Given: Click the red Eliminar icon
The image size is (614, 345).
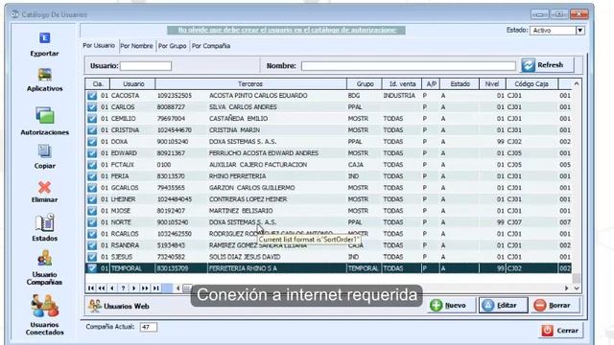Looking at the screenshot, I should click(x=45, y=188).
